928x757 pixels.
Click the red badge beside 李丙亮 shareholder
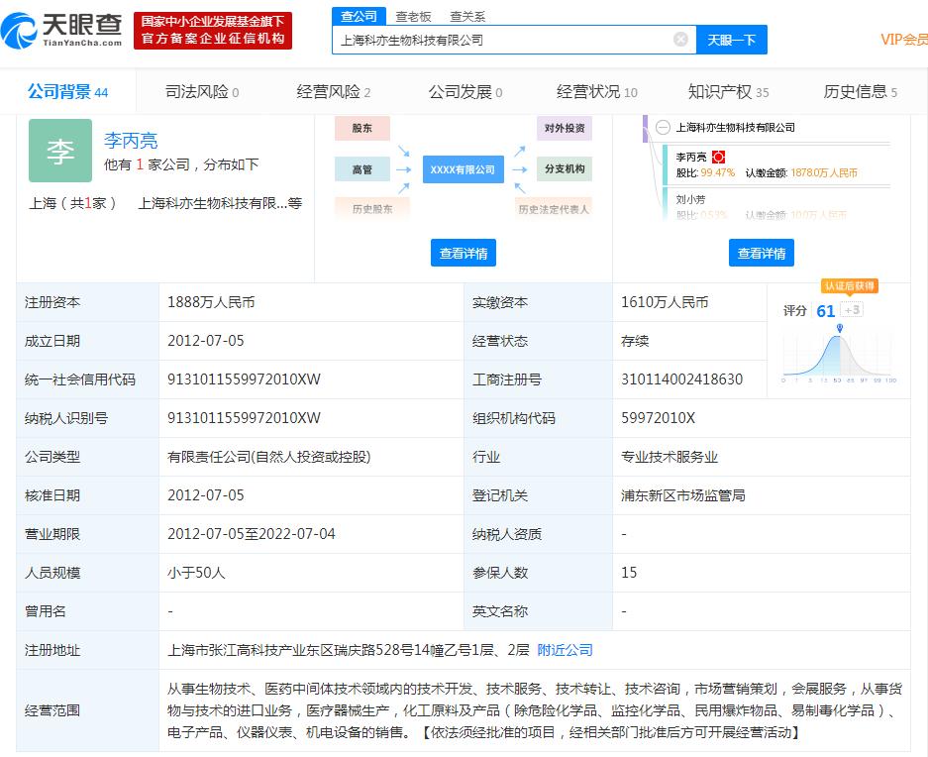[718, 157]
